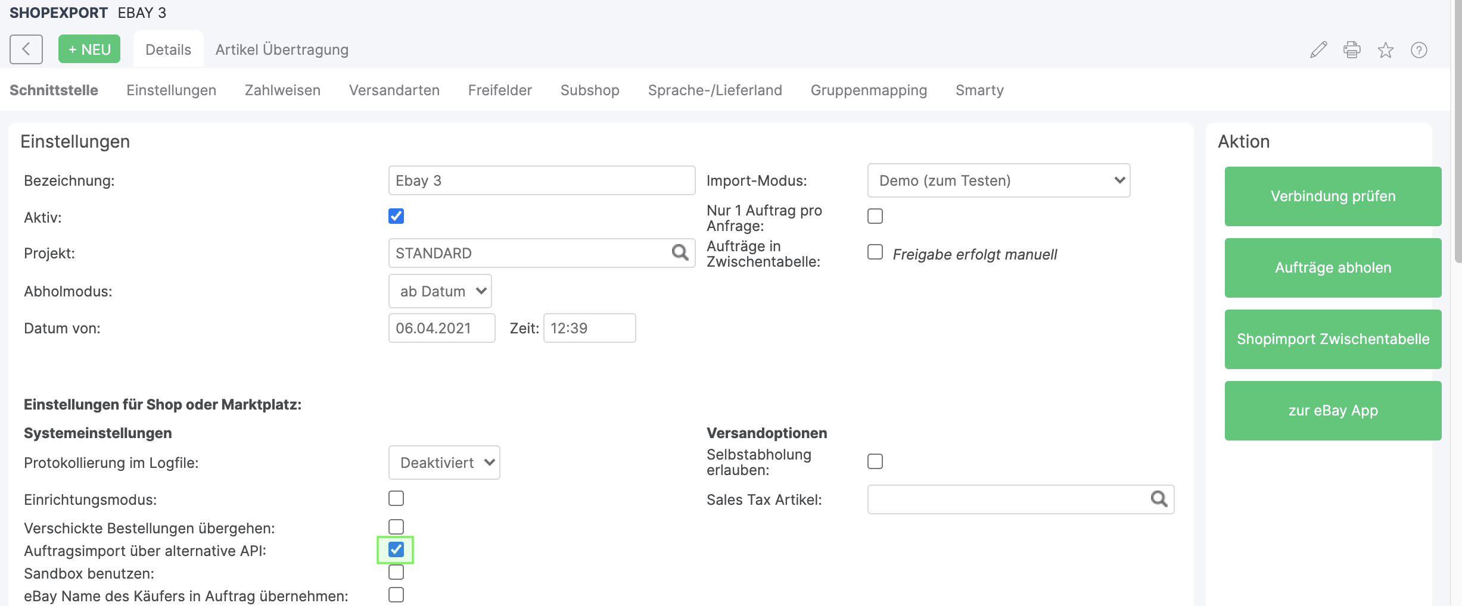This screenshot has height=606, width=1462.
Task: Open the Zahlweisen sub-tab
Action: (282, 90)
